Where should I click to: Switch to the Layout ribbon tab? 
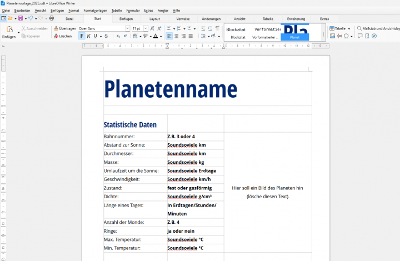click(x=154, y=19)
